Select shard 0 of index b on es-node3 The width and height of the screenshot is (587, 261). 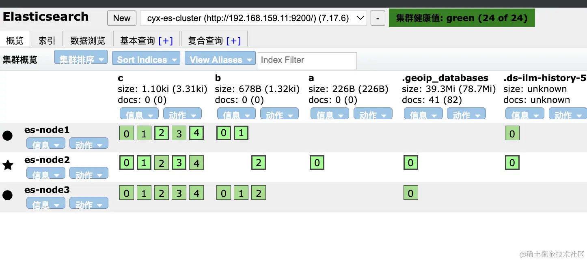(224, 193)
